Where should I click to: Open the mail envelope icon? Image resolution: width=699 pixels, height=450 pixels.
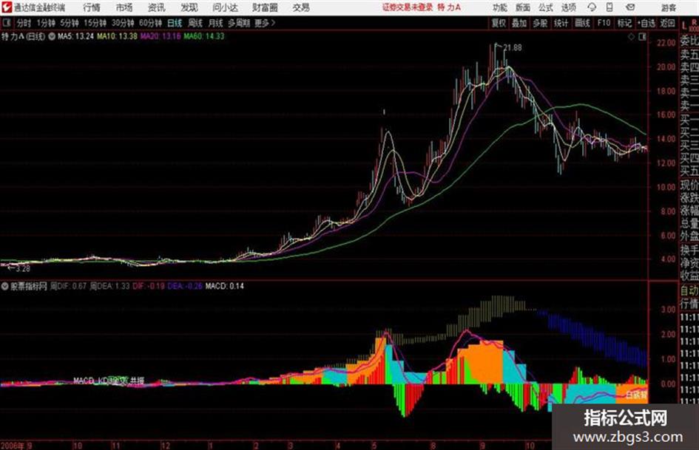tap(630, 7)
